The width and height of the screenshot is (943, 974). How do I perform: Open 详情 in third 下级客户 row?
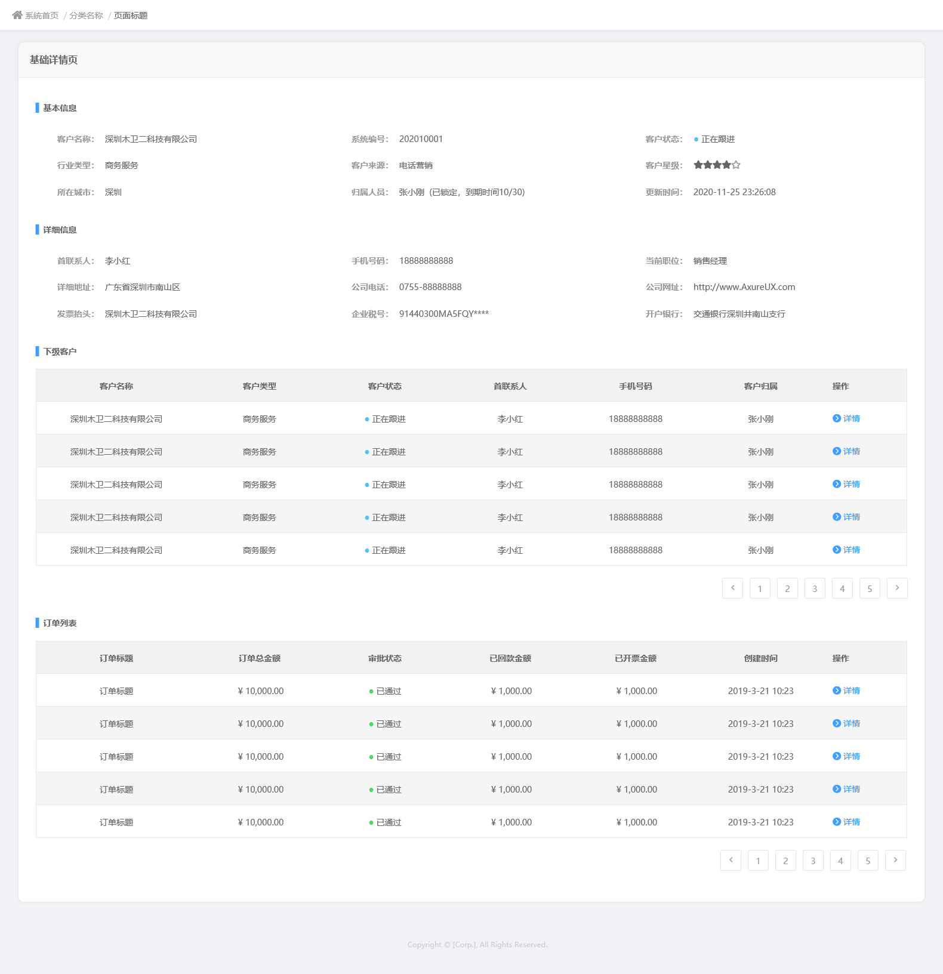point(846,484)
